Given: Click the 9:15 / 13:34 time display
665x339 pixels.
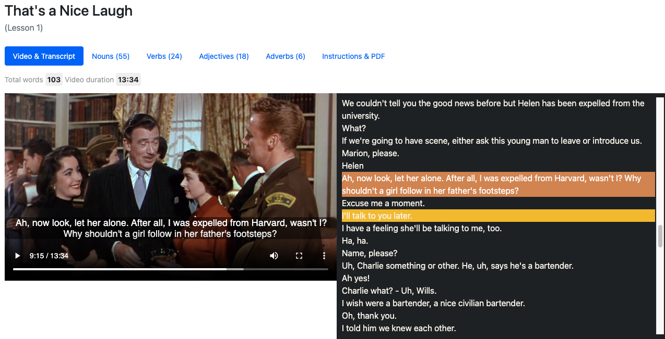Looking at the screenshot, I should point(49,256).
